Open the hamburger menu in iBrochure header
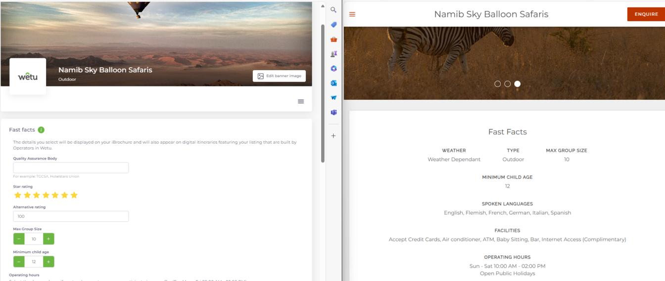 click(x=352, y=14)
